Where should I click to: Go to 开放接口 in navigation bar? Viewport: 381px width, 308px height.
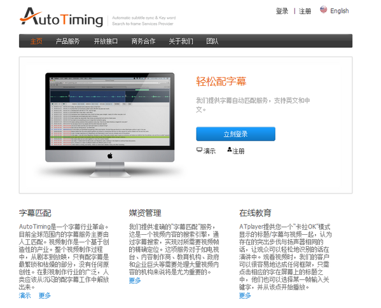tap(106, 41)
